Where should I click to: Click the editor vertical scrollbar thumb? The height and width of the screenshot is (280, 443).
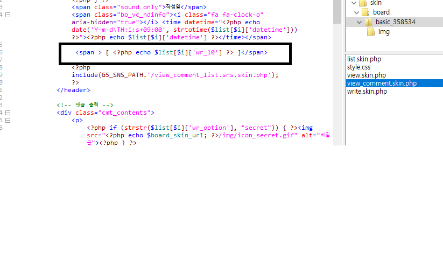(337, 12)
